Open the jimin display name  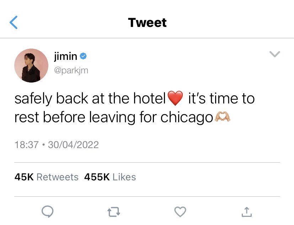(x=66, y=56)
